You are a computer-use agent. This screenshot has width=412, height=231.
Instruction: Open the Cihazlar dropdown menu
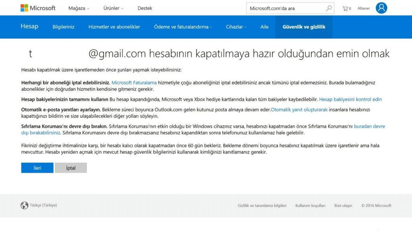(x=236, y=27)
